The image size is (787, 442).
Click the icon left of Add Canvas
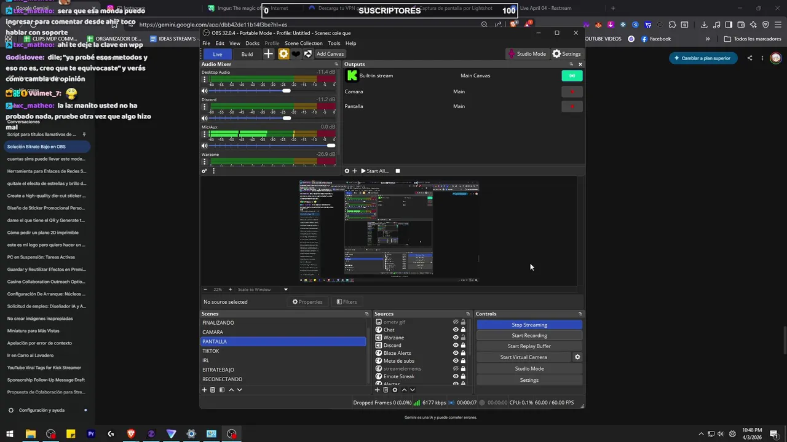[x=308, y=54]
